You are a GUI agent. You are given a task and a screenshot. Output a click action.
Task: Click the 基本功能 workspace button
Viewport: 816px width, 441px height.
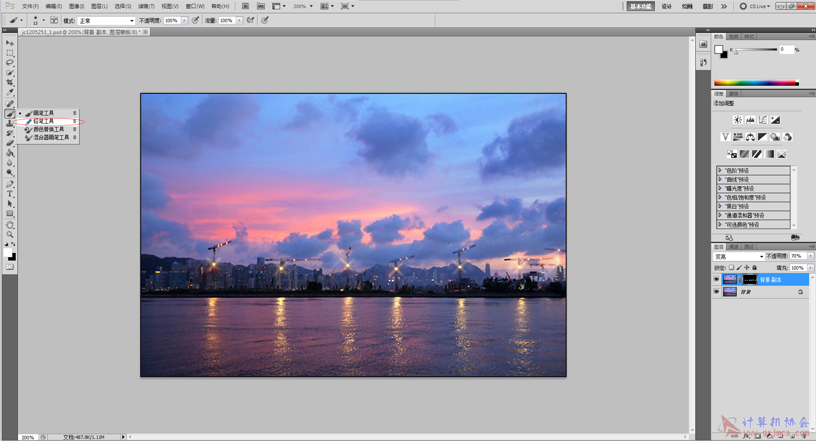pos(640,6)
